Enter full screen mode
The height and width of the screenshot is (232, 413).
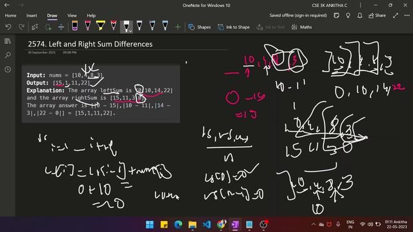point(396,15)
